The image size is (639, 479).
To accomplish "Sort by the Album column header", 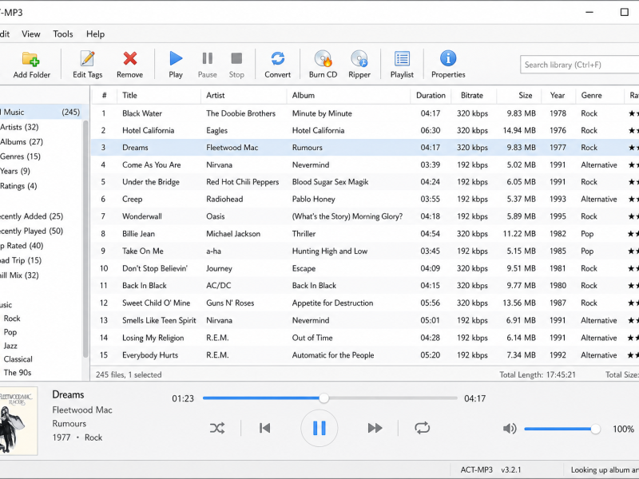I will [348, 95].
